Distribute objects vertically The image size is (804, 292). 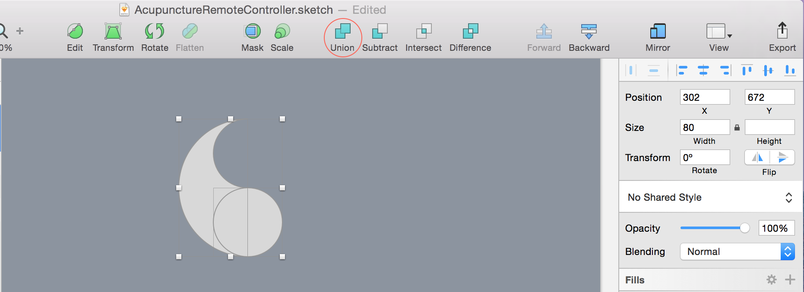654,70
